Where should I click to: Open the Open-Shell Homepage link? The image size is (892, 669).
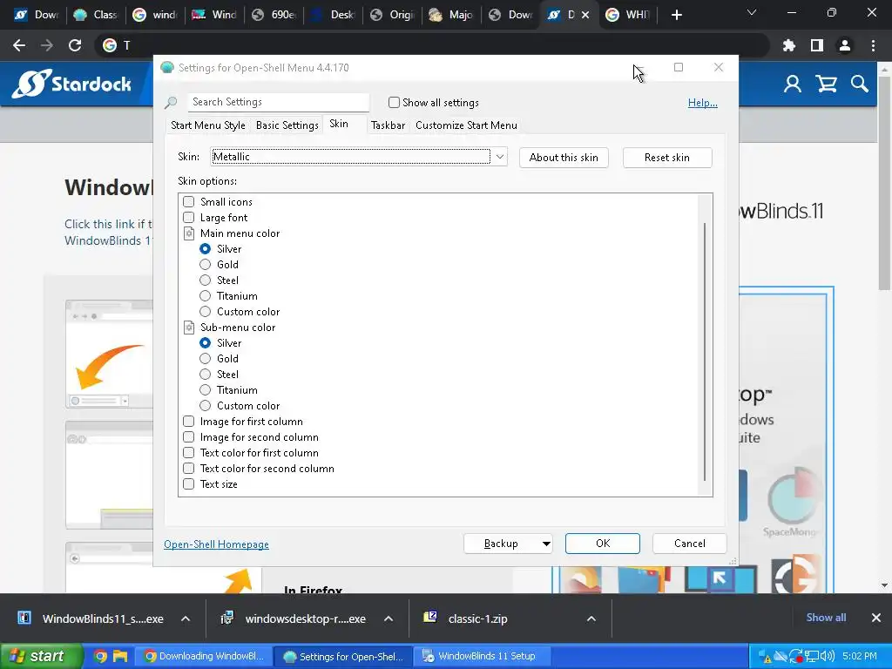pyautogui.click(x=216, y=544)
